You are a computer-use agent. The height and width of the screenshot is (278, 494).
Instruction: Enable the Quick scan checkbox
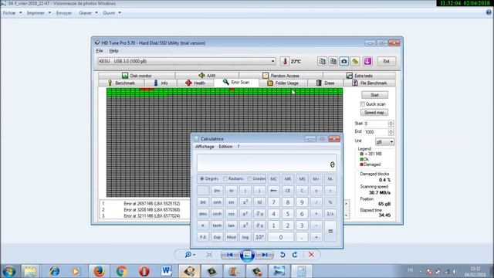pos(363,104)
